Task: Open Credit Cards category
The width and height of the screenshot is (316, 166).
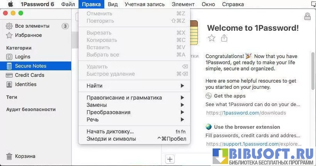Action: tap(29, 75)
